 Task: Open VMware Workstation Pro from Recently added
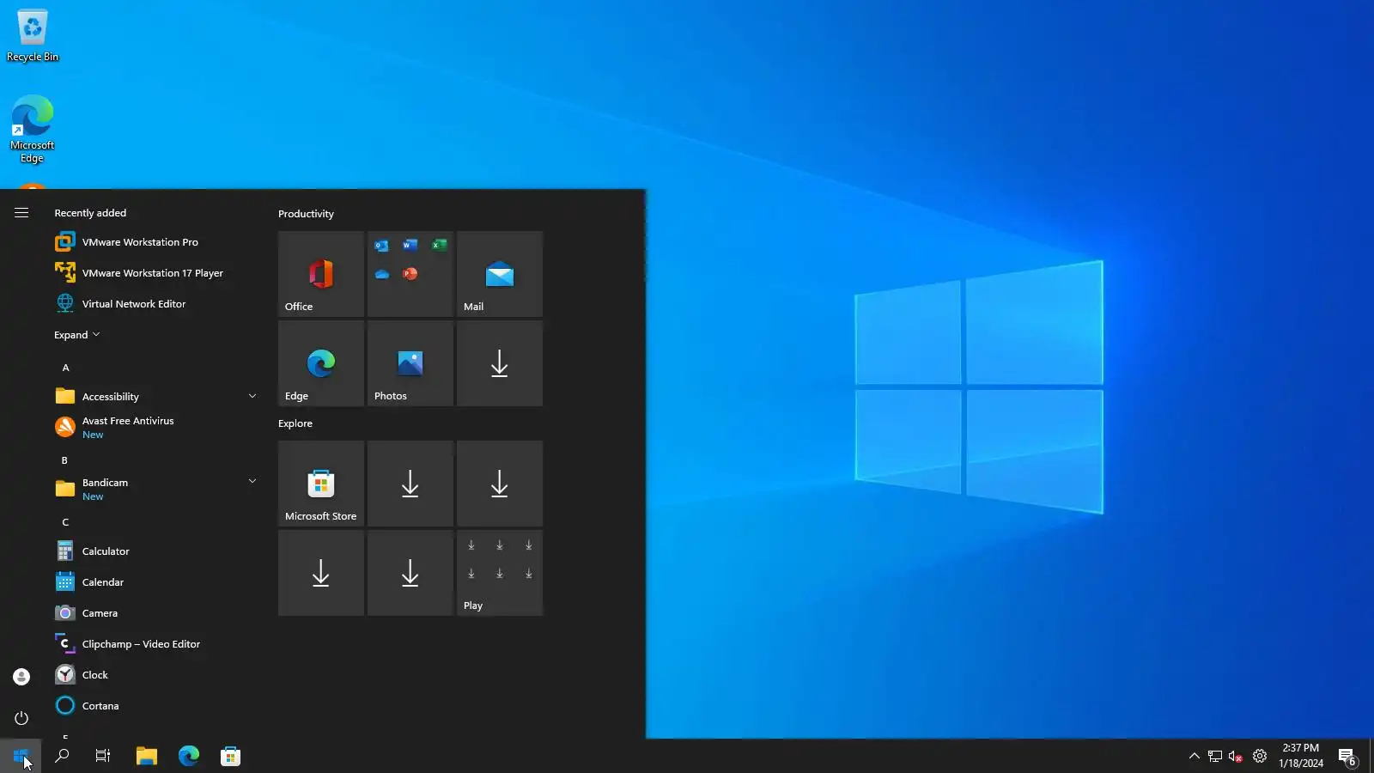(155, 242)
